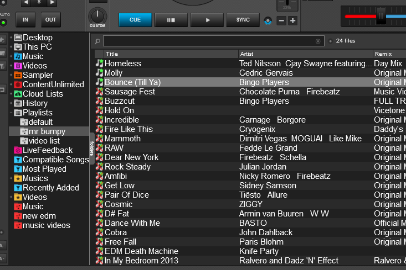The width and height of the screenshot is (406, 270).
Task: Decrease pitch with the minus button
Action: tap(281, 20)
